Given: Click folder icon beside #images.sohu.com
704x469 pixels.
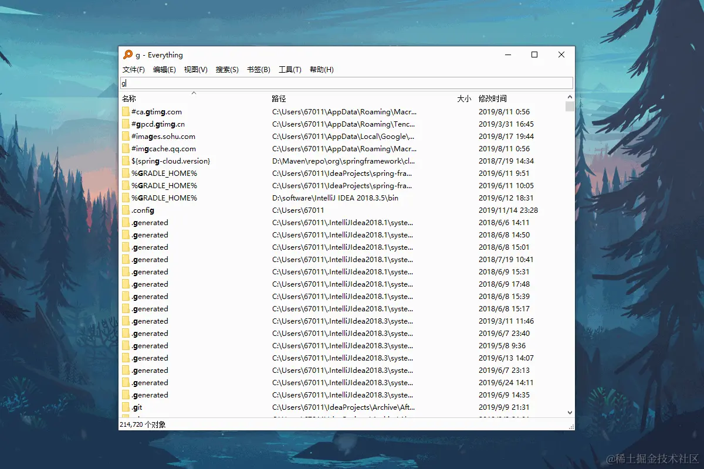Looking at the screenshot, I should click(126, 136).
